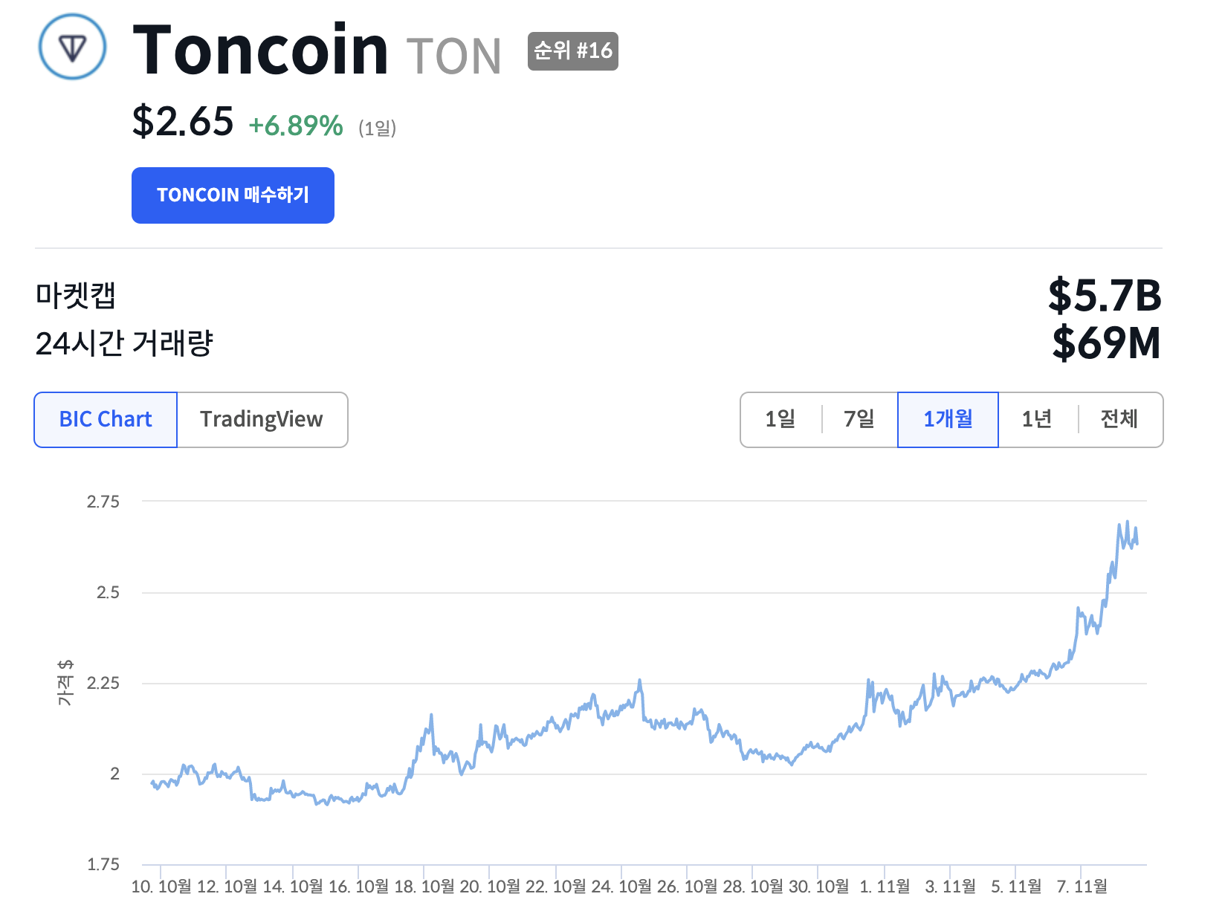Switch to the TradingView tab
This screenshot has width=1225, height=914.
click(x=262, y=420)
